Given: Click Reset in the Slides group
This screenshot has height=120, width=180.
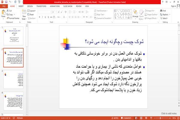Looking at the screenshot, I should click(31, 14).
